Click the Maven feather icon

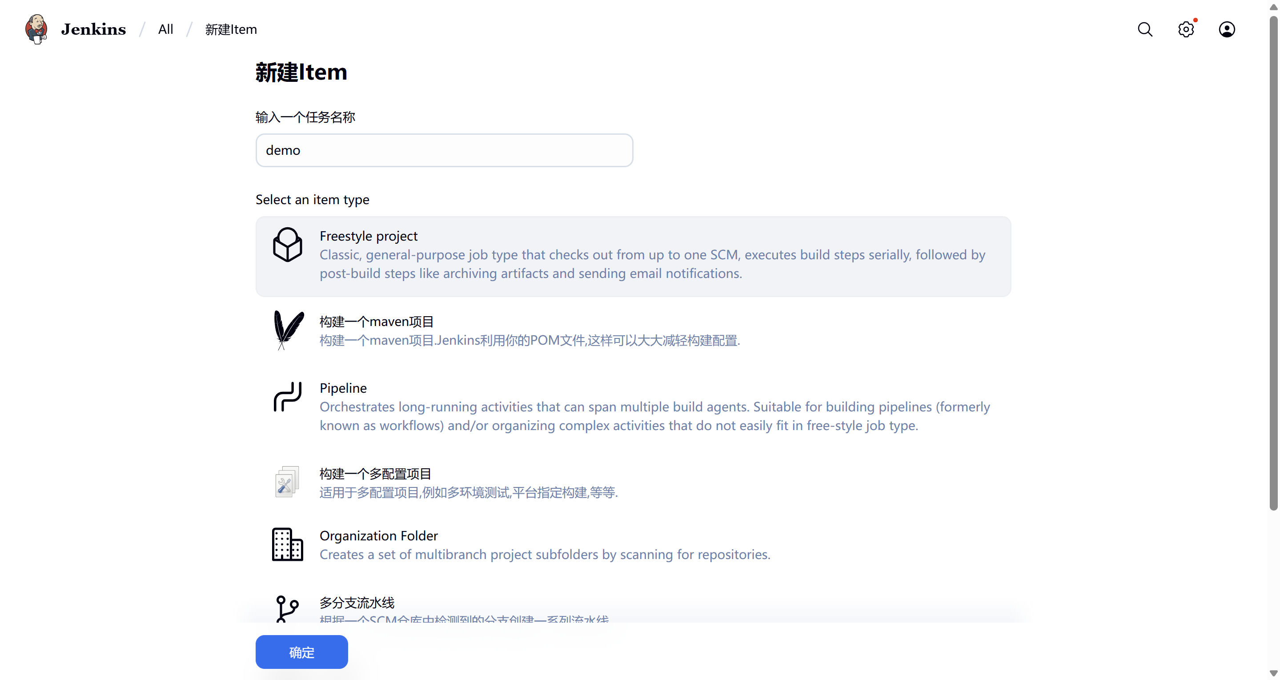[x=288, y=330]
